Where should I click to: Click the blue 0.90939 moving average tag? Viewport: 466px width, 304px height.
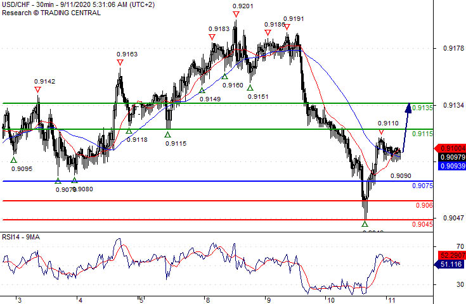[x=452, y=166]
